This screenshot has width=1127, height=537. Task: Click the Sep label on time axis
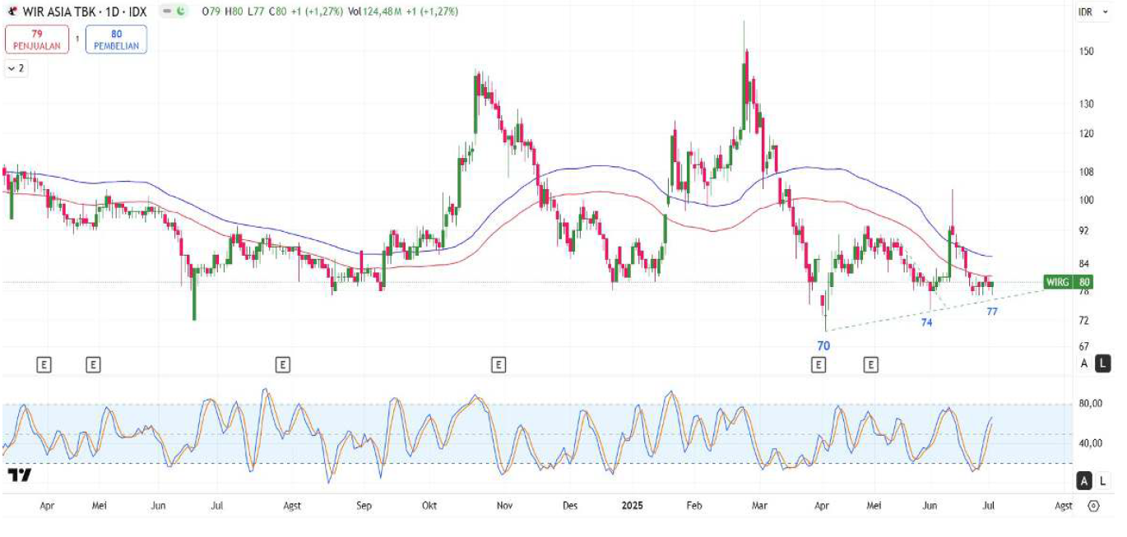365,506
